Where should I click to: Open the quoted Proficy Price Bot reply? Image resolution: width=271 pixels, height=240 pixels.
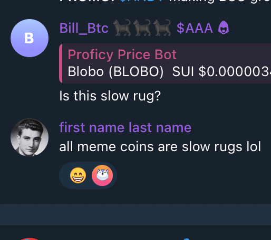click(x=165, y=63)
